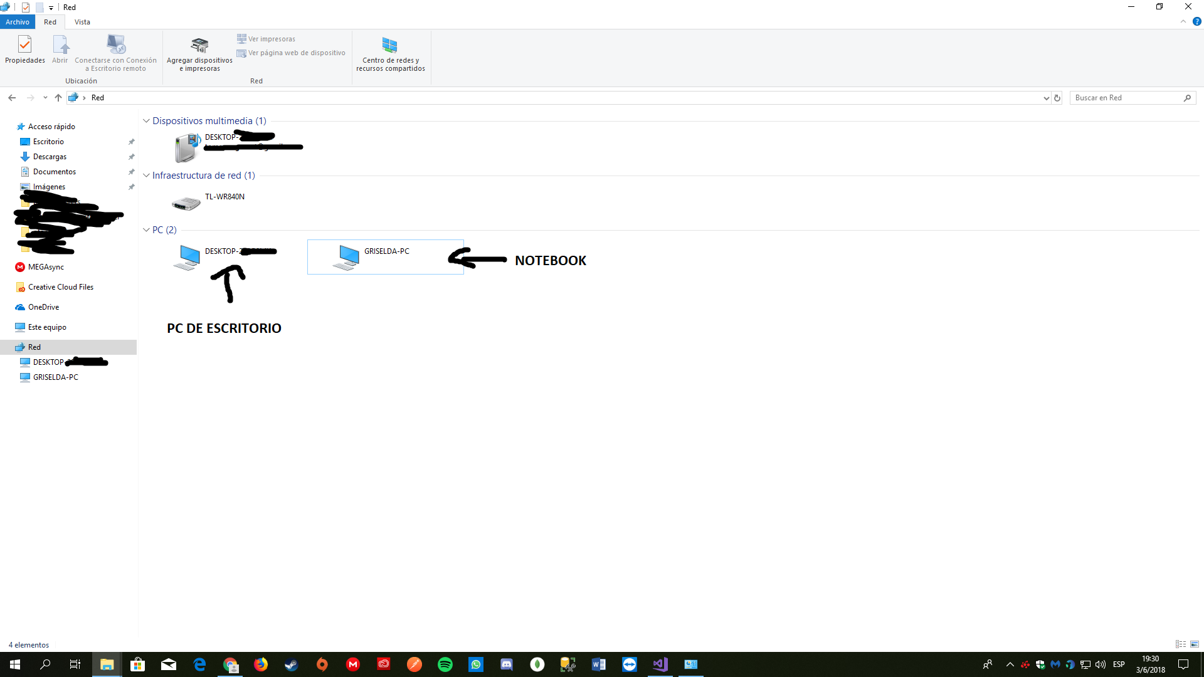Image resolution: width=1204 pixels, height=677 pixels.
Task: Click Conectarse con Conexión a Escritorio remoto
Action: click(x=116, y=53)
